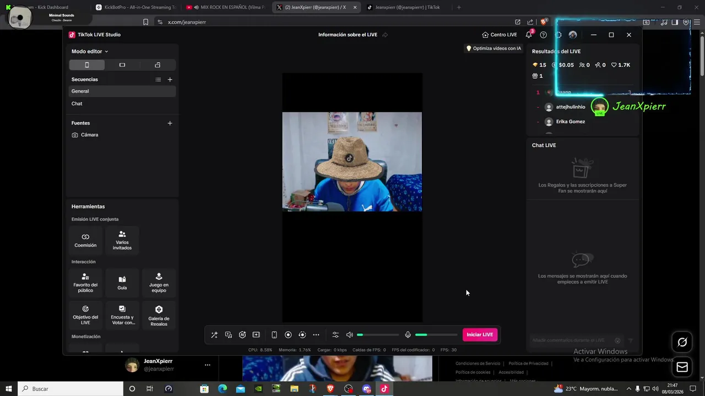Image resolution: width=705 pixels, height=396 pixels.
Task: Click the add scene overlay icon
Action: tap(256, 335)
